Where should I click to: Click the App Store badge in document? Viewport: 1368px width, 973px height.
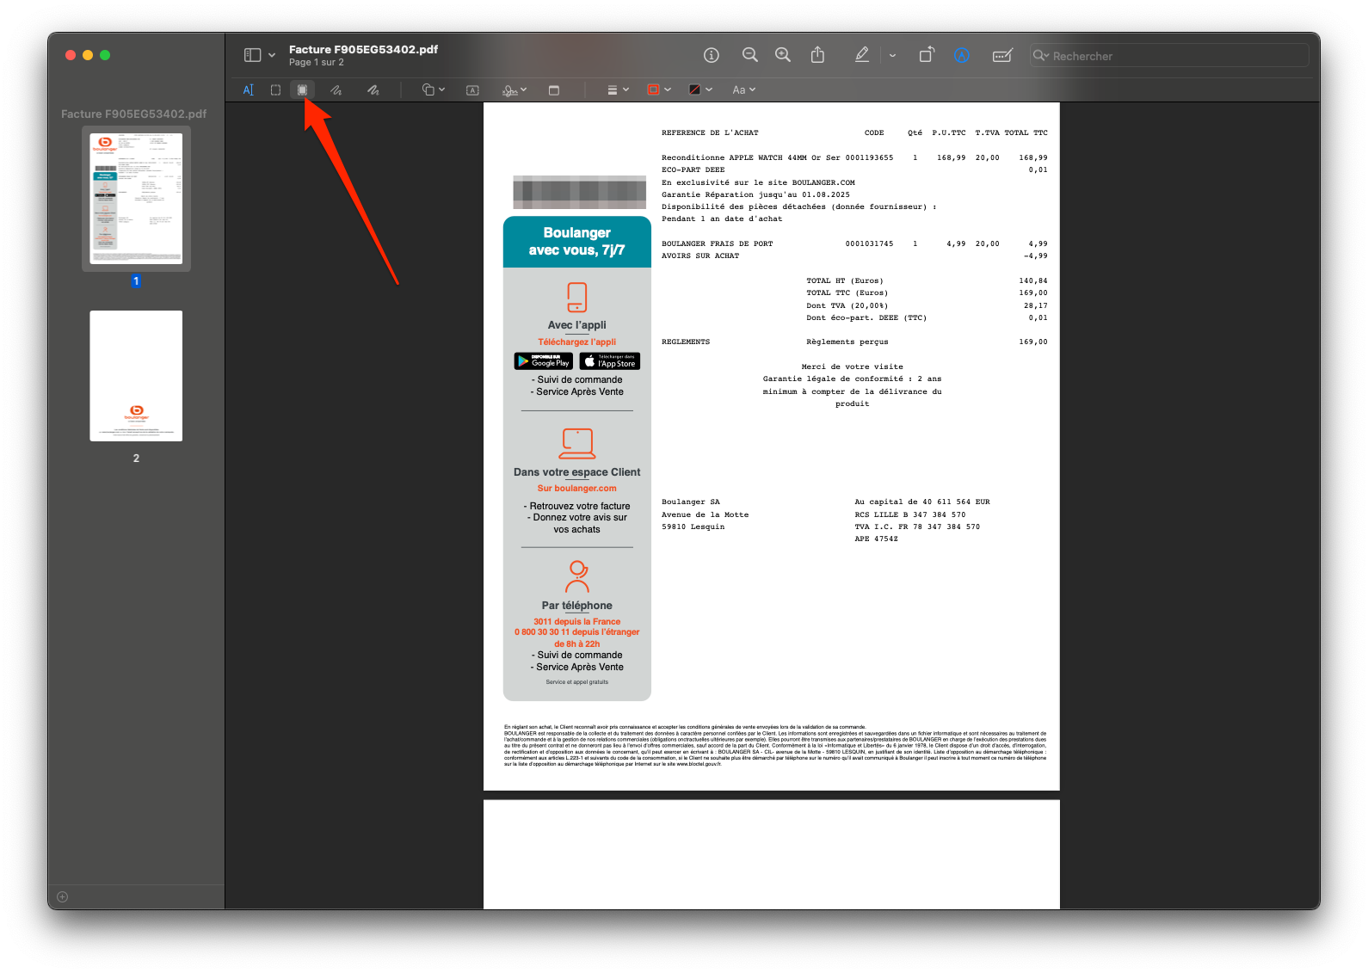pyautogui.click(x=610, y=361)
